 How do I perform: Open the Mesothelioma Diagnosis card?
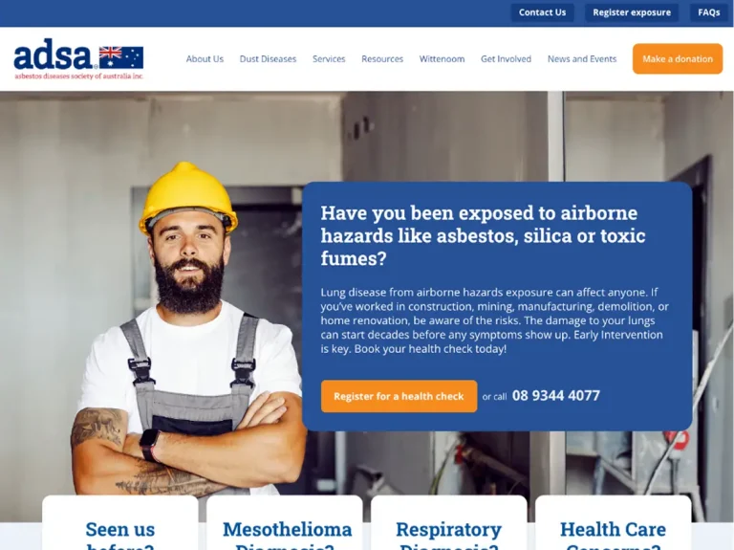[x=285, y=523]
